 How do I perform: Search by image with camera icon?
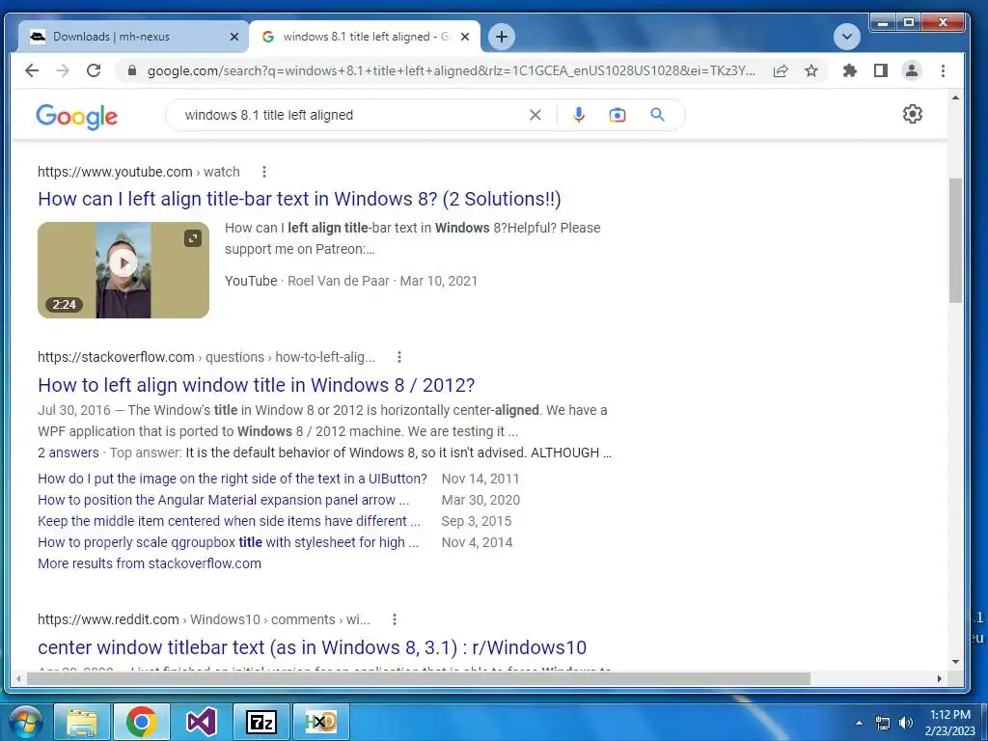coord(617,115)
